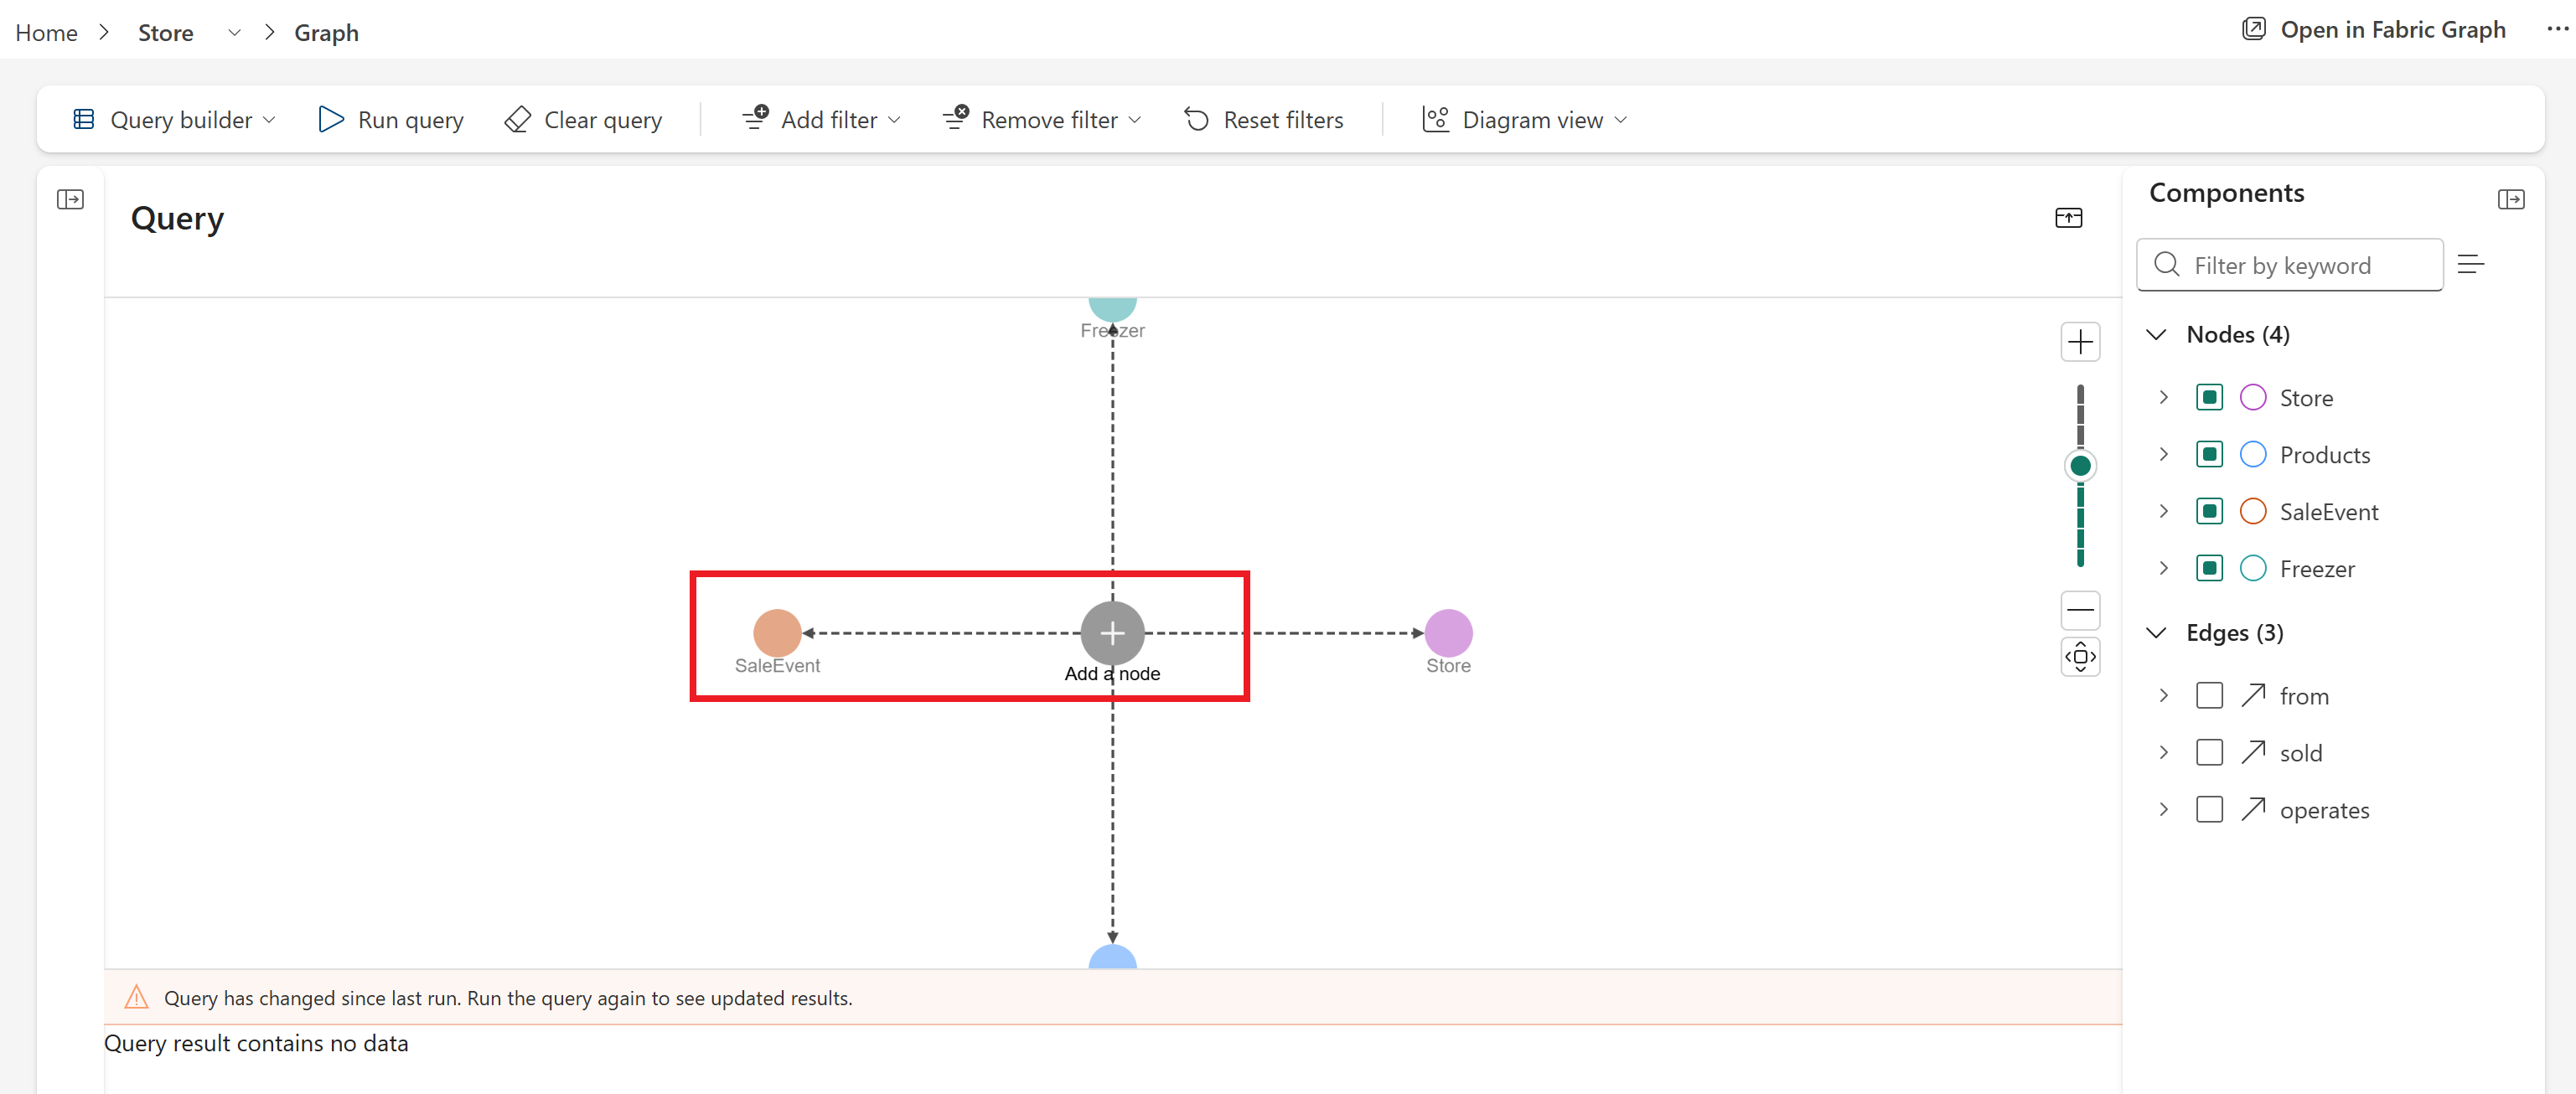Click the Run query button
Image resolution: width=2576 pixels, height=1094 pixels.
coord(391,120)
